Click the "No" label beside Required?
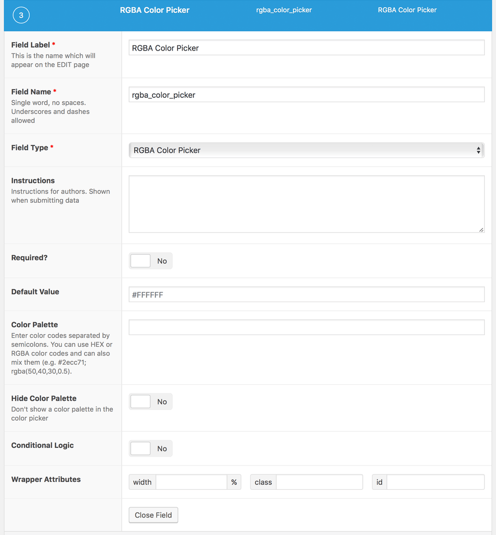The height and width of the screenshot is (535, 496). [162, 261]
